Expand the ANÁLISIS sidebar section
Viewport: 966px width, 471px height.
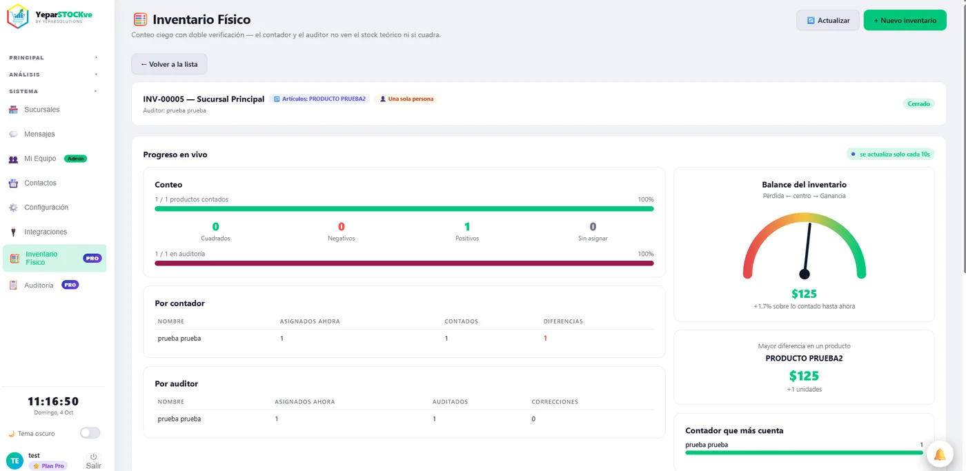point(53,74)
